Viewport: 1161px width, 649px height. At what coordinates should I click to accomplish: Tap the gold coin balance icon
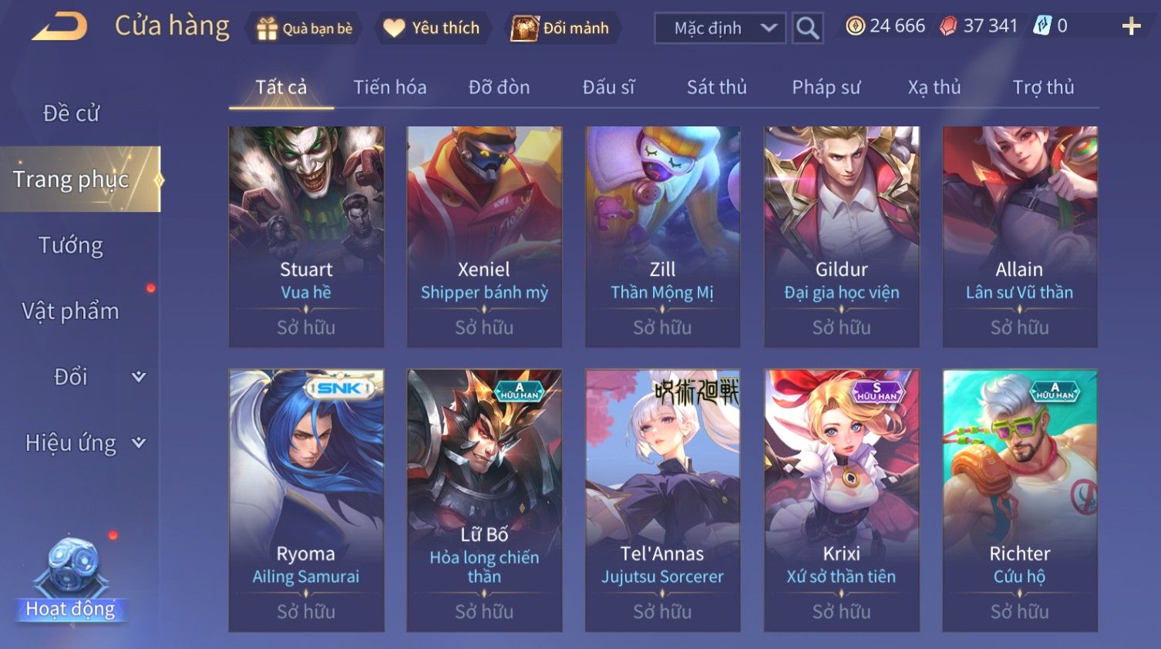(x=855, y=26)
